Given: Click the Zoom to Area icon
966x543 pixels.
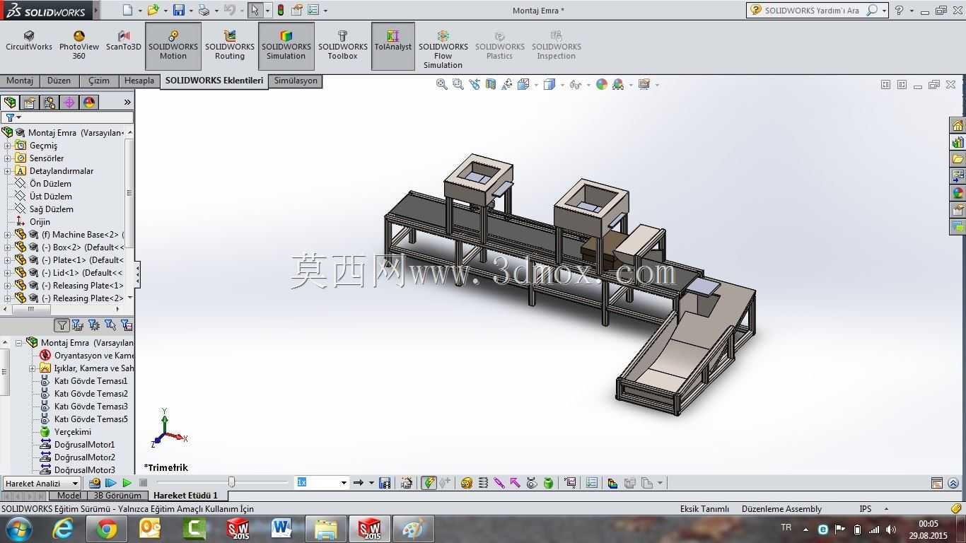Looking at the screenshot, I should [x=458, y=84].
